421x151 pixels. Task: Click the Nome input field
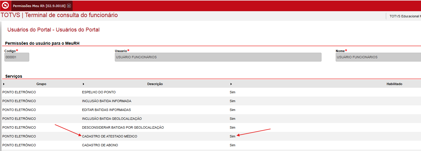coord(378,57)
